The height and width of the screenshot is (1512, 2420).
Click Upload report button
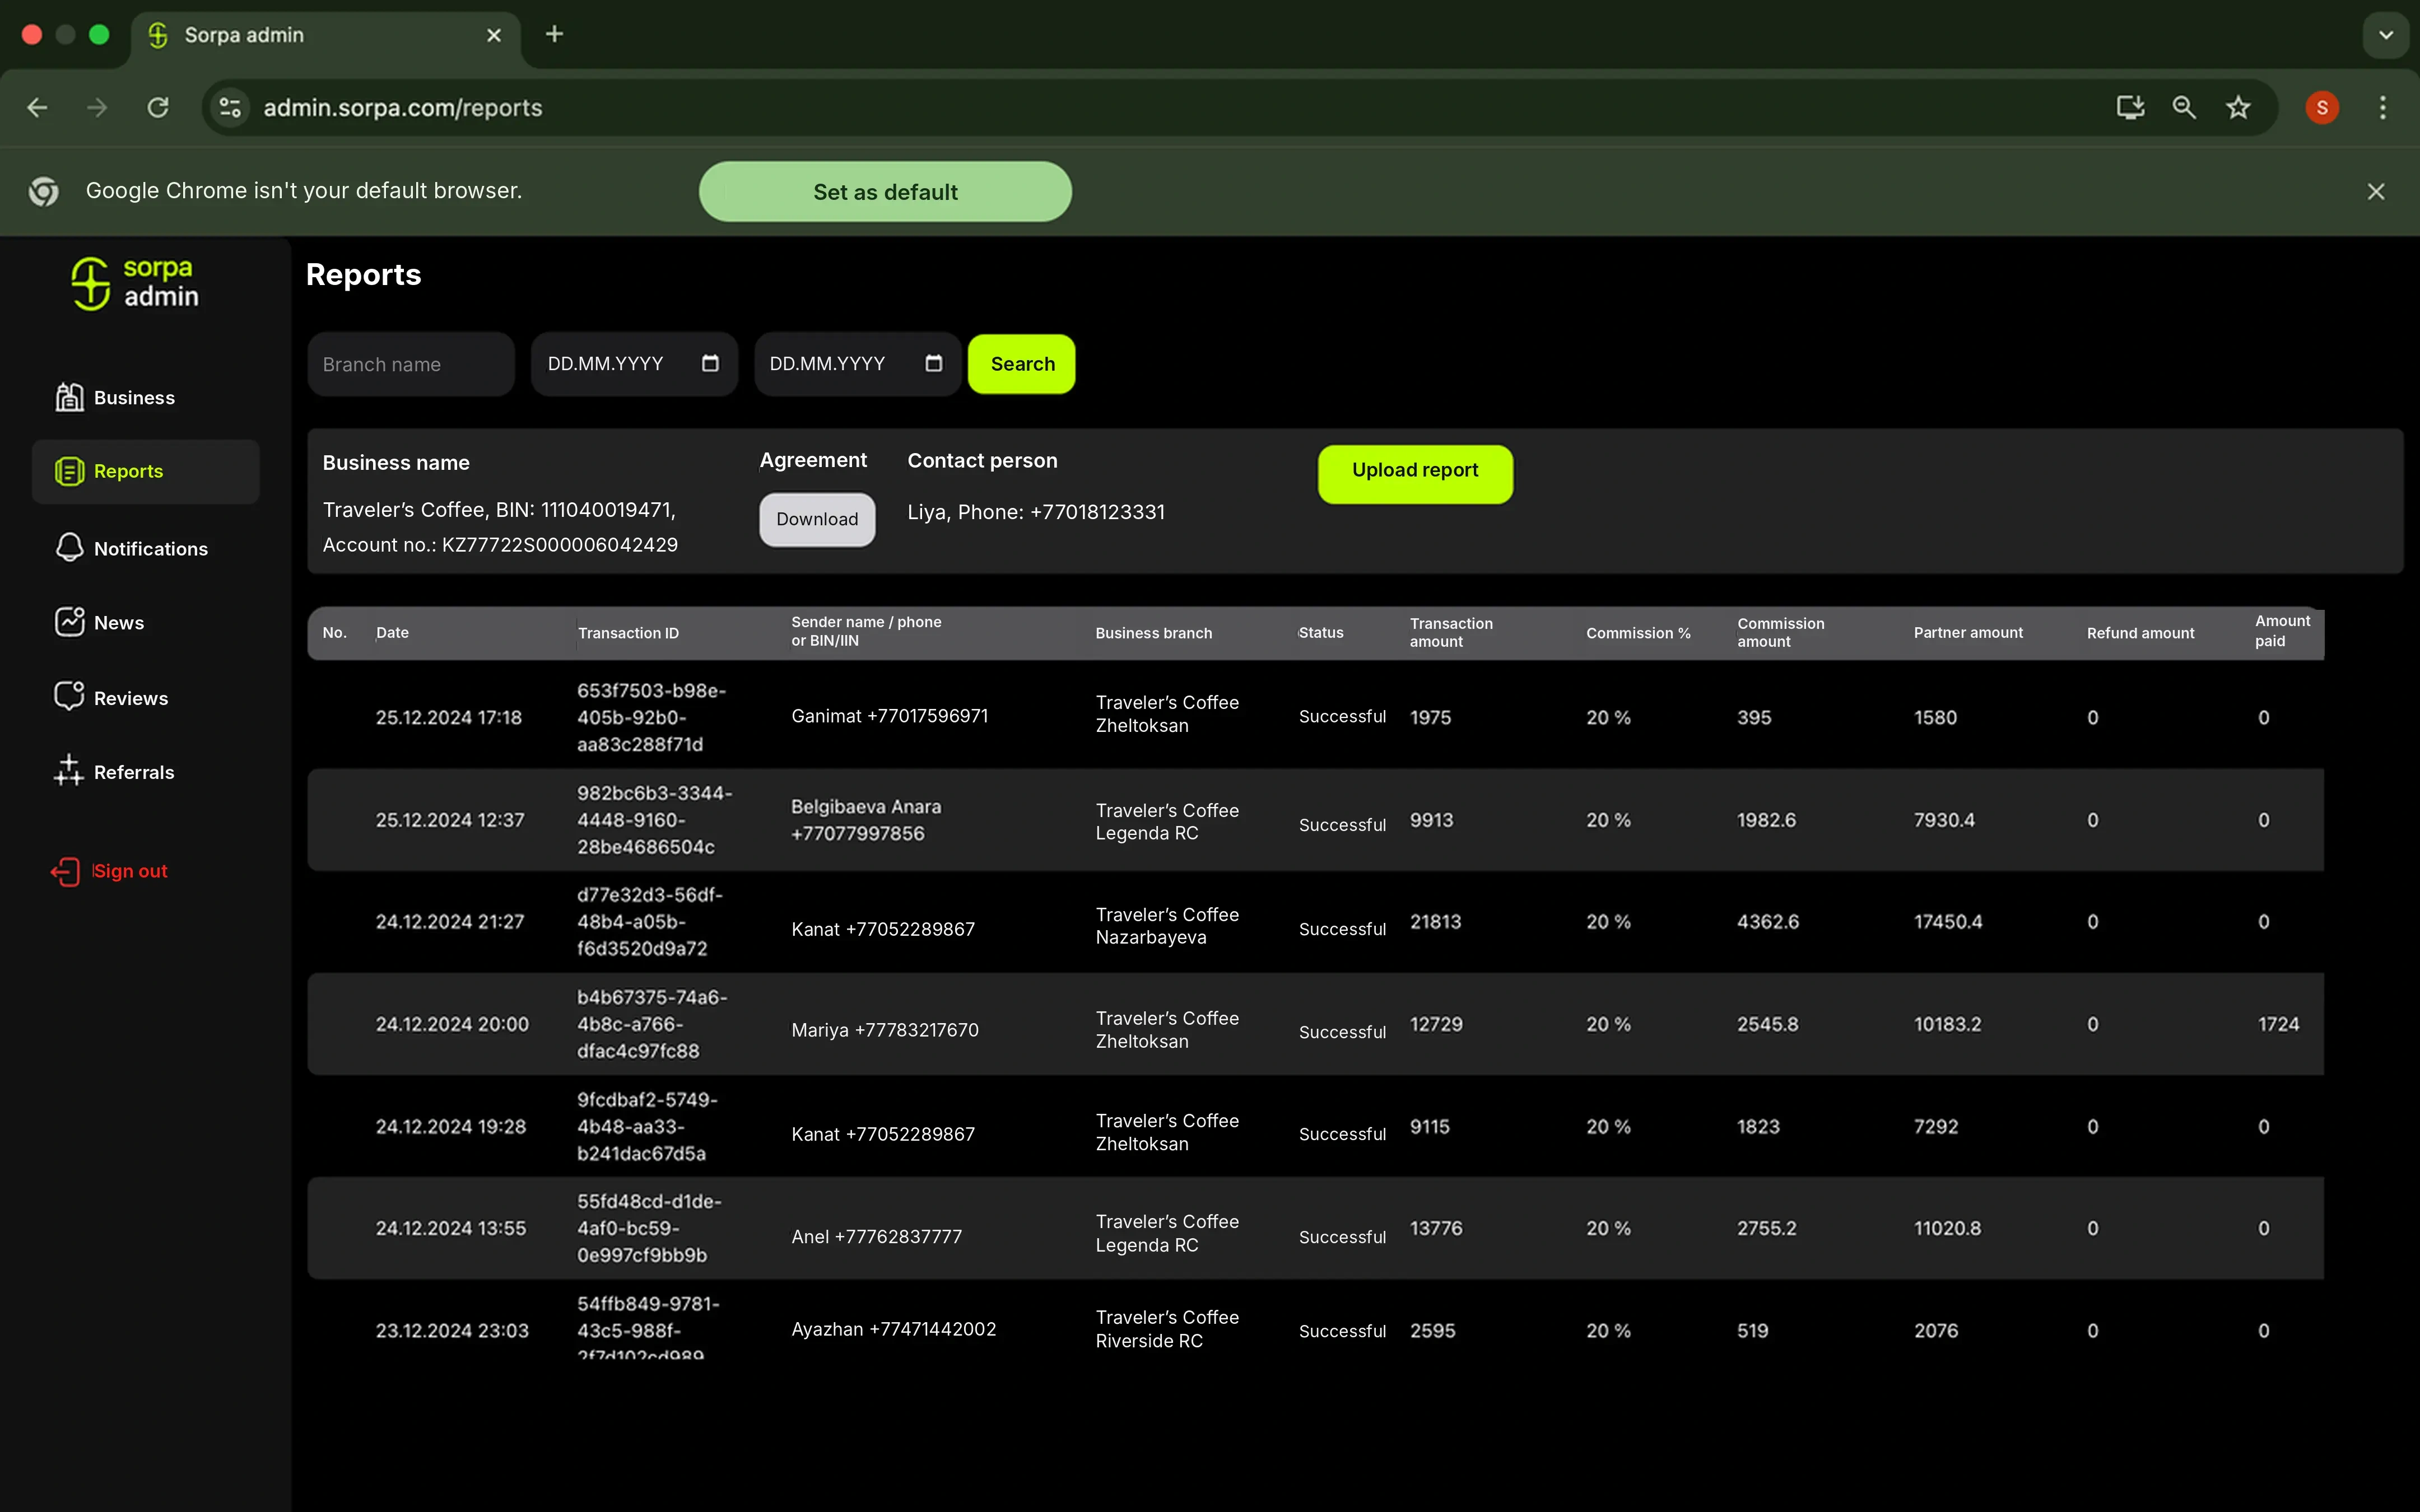point(1415,473)
